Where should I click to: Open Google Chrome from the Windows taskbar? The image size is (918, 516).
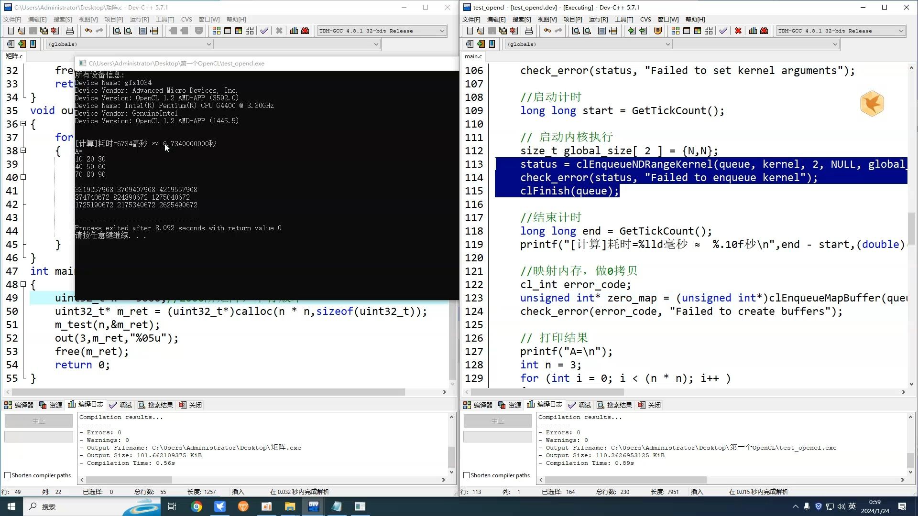197,506
